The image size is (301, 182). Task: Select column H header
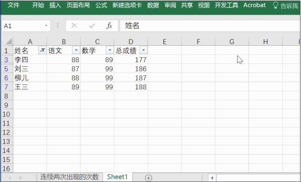(x=265, y=41)
